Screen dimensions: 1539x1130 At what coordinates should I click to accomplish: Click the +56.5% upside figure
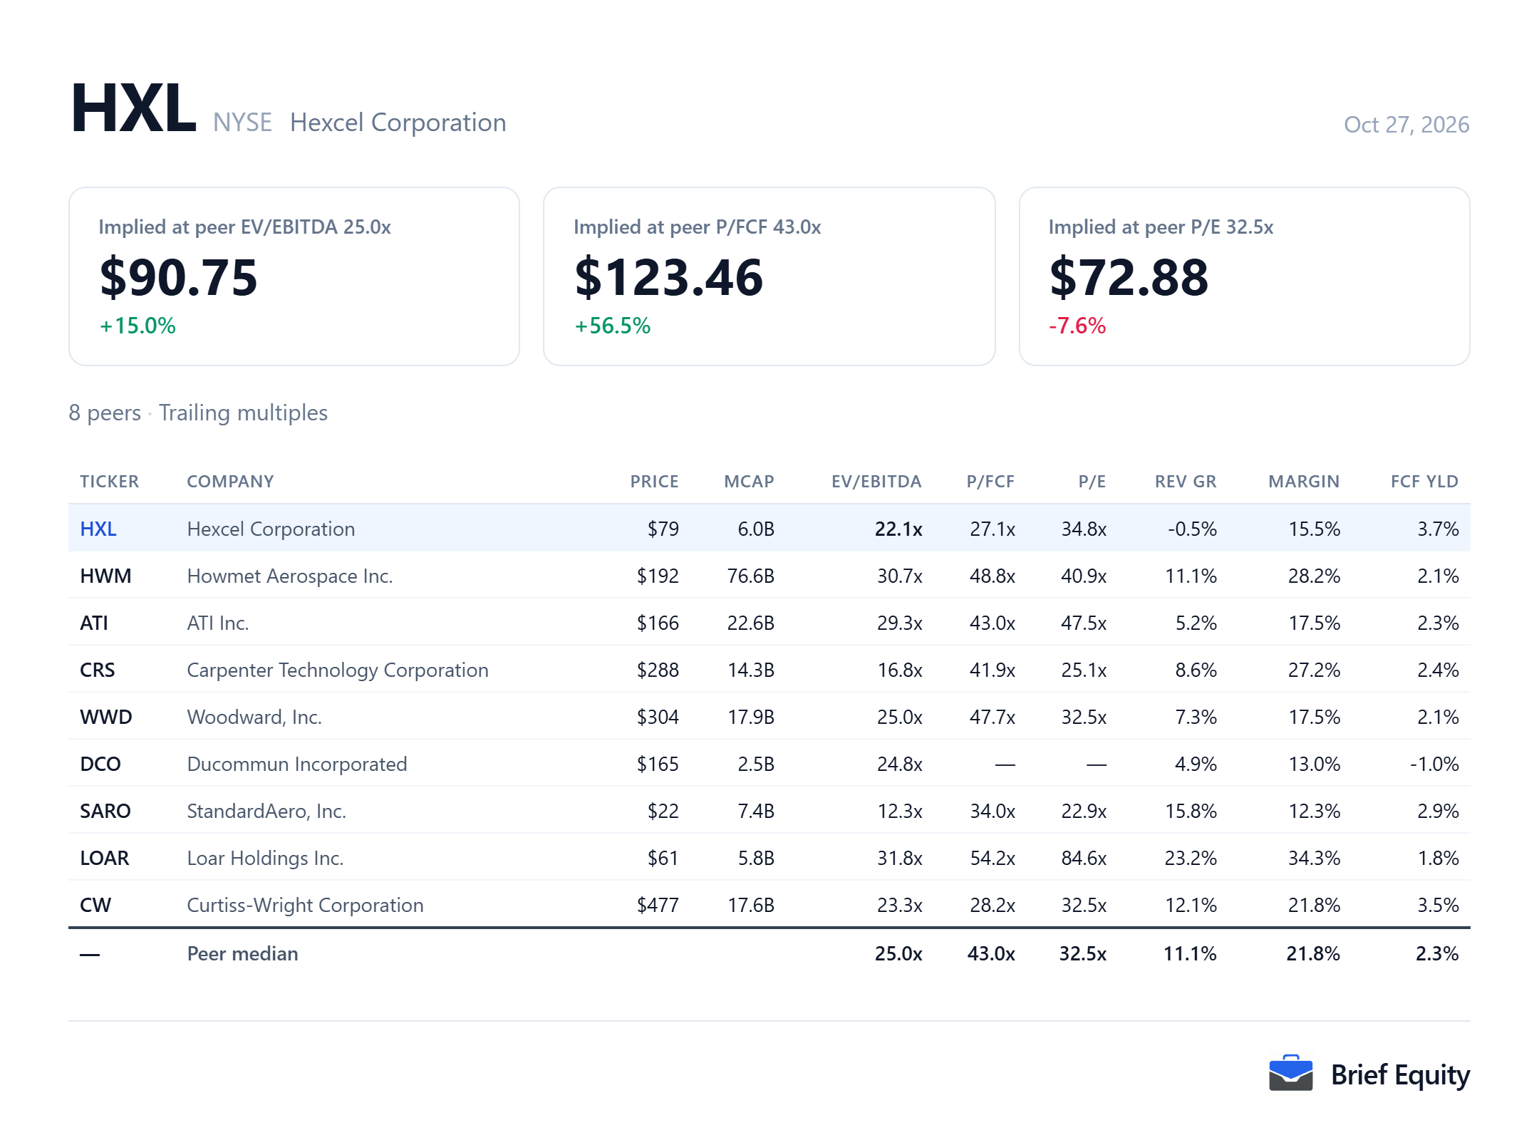pos(613,326)
